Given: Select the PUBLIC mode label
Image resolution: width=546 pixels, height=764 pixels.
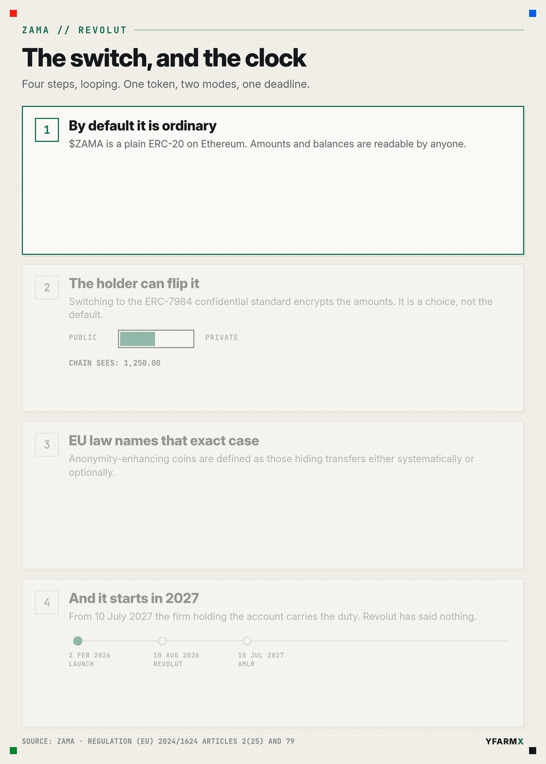Looking at the screenshot, I should (x=83, y=338).
